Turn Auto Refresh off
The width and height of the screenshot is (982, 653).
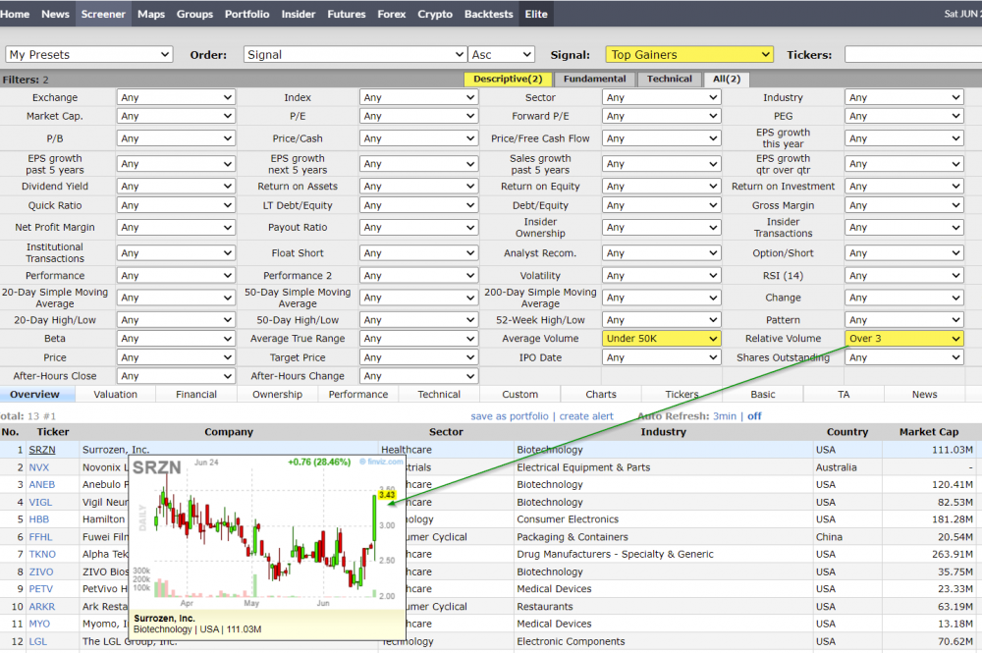pos(754,416)
